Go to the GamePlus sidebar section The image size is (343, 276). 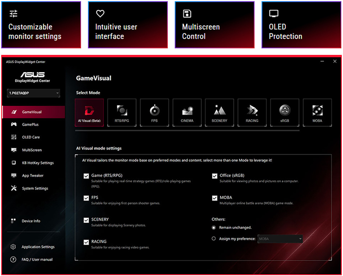(30, 125)
